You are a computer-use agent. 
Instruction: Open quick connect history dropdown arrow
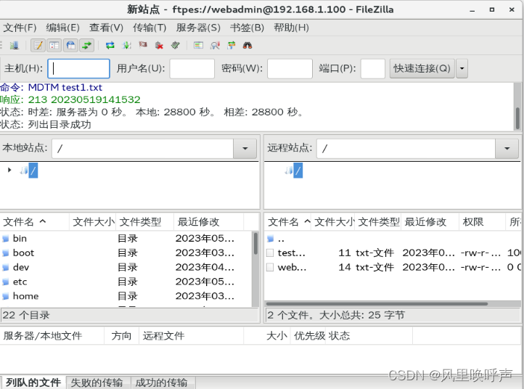[x=462, y=68]
